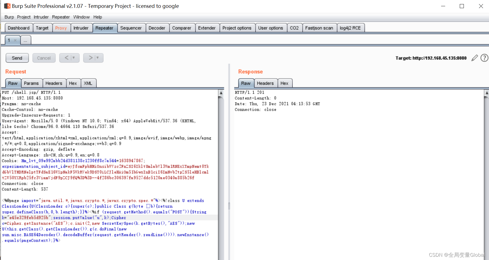Click the Cancel button
The width and height of the screenshot is (489, 260).
point(44,58)
